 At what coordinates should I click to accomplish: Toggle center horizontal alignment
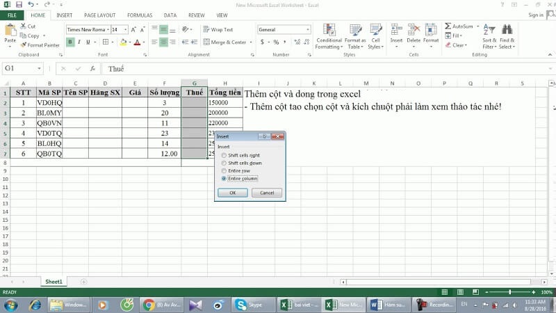(x=163, y=42)
